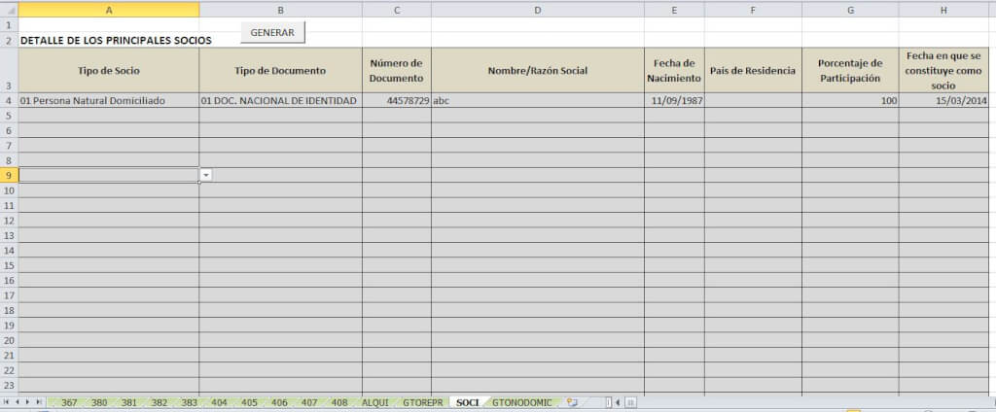Switch to the ALQUI sheet tab
The width and height of the screenshot is (996, 412).
[374, 402]
